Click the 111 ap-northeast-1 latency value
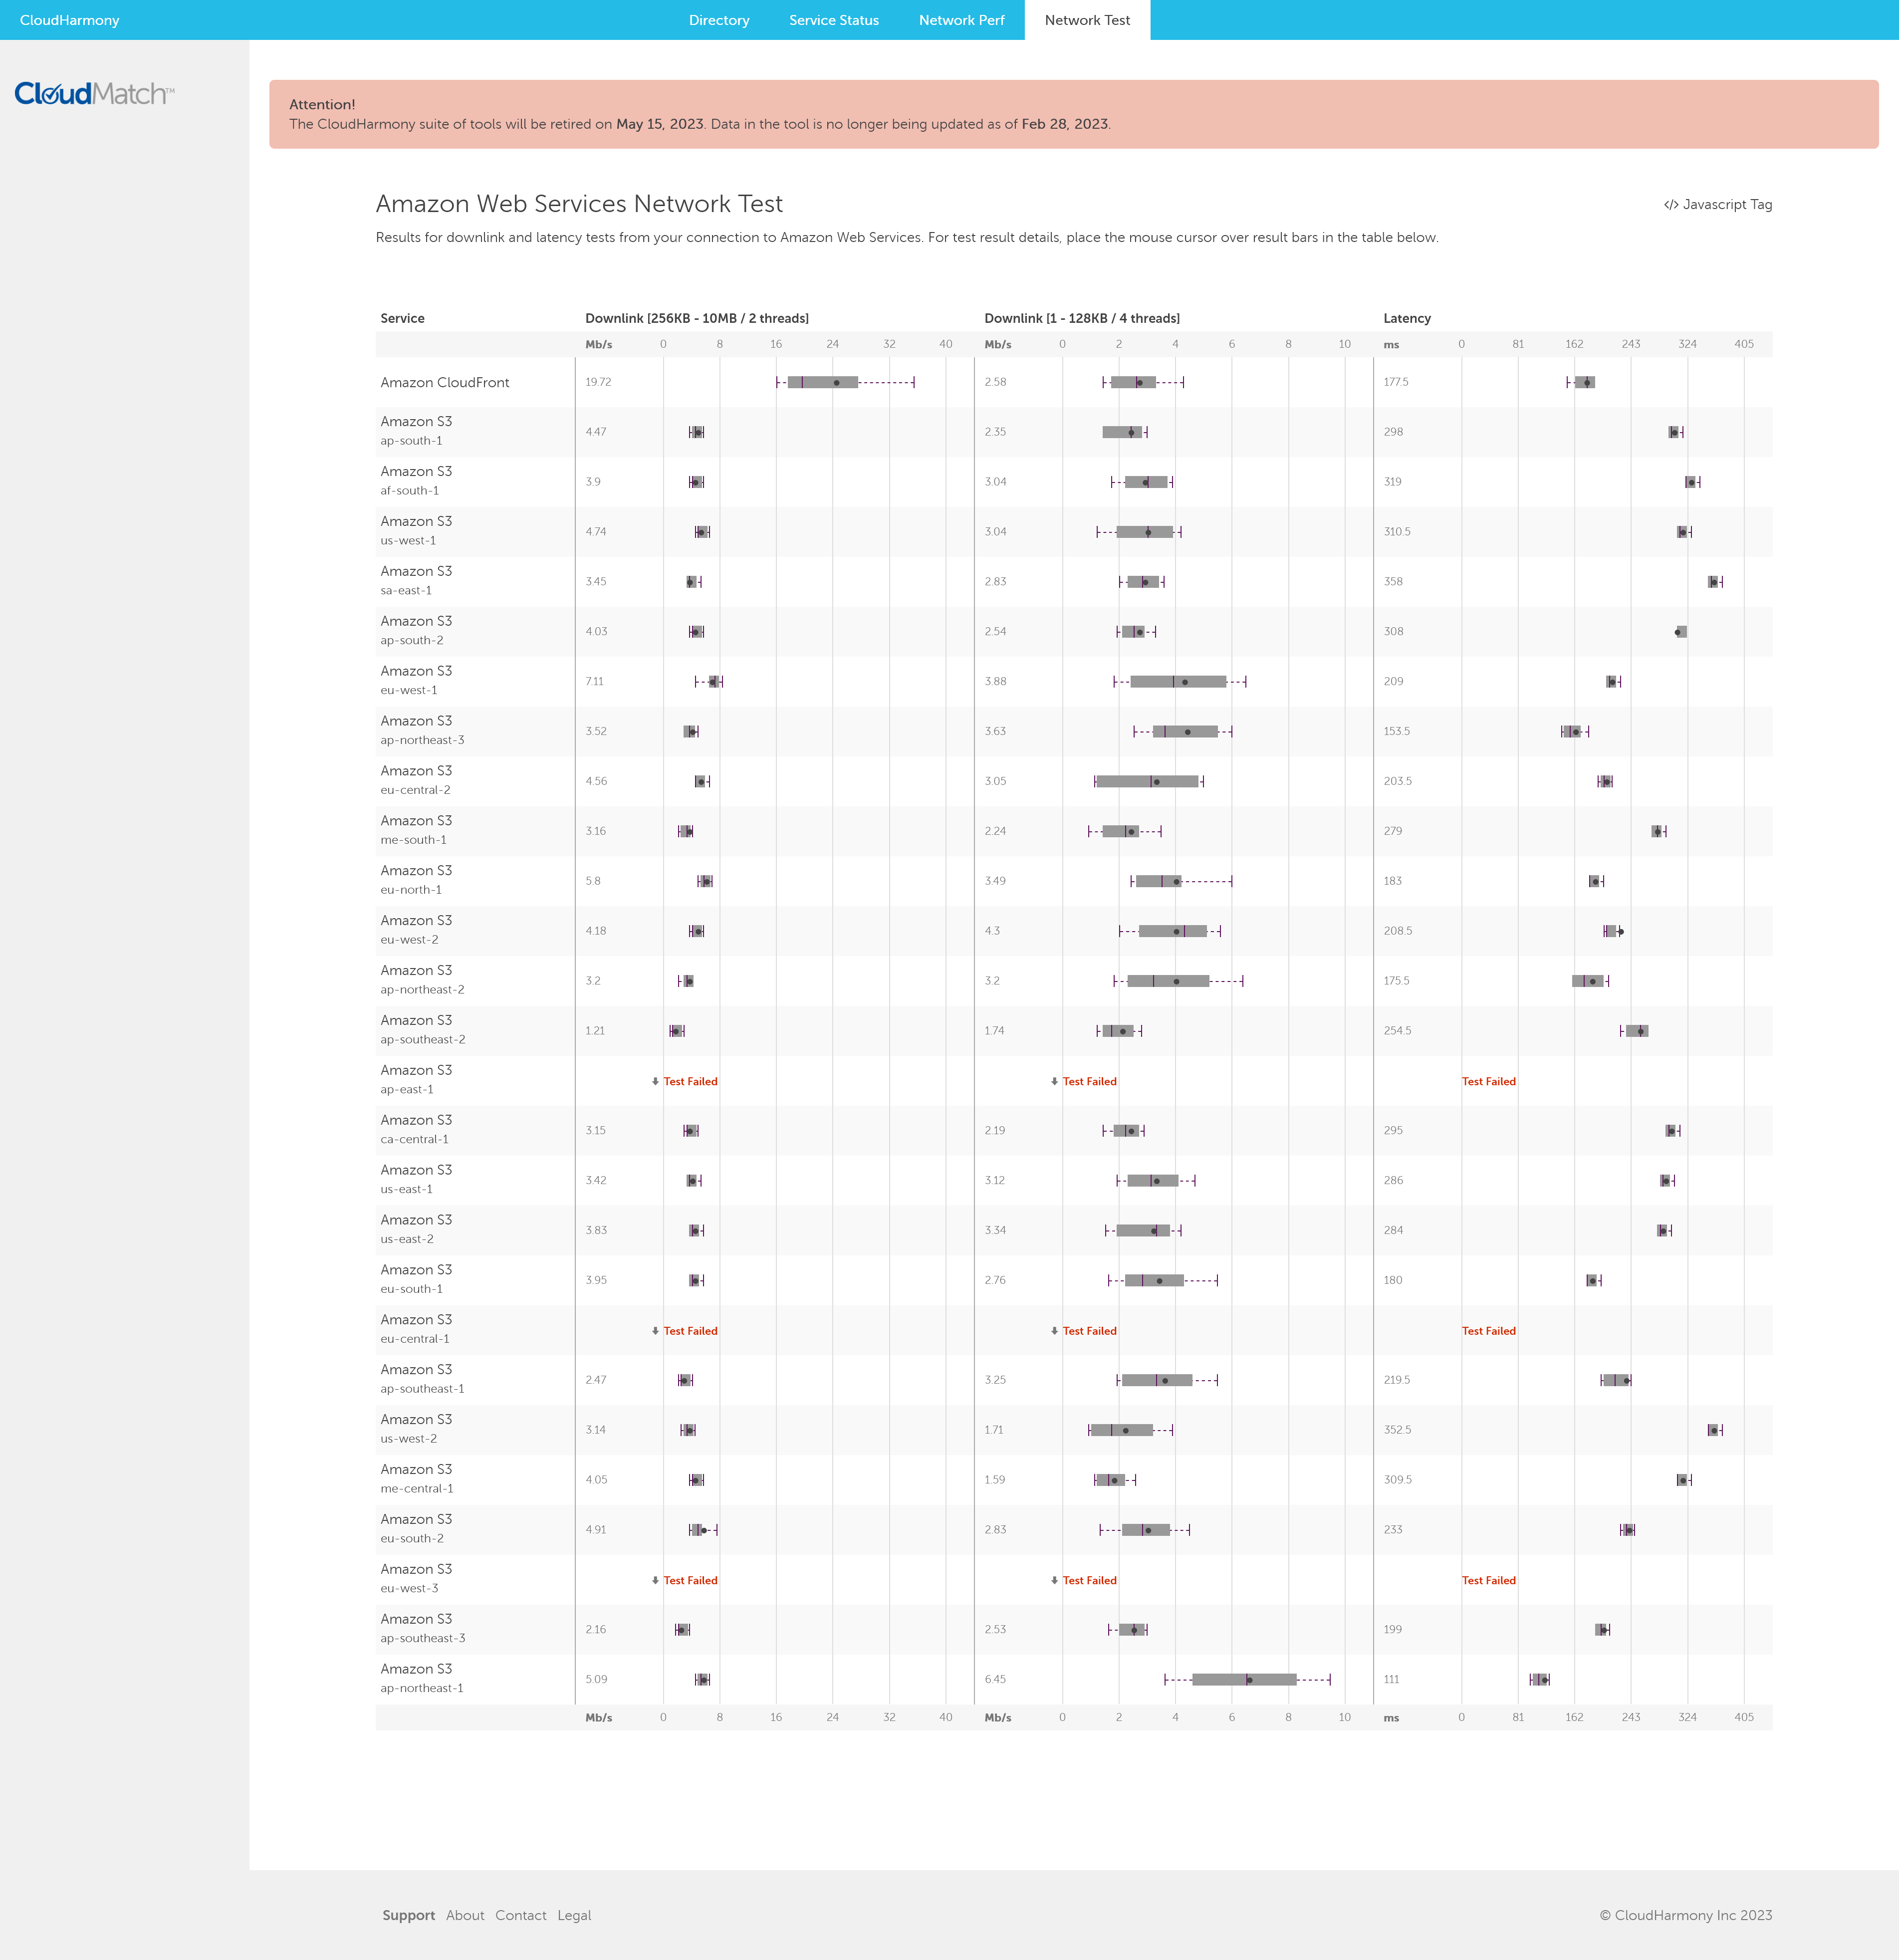Screen dimensions: 1899x1960 [1391, 1680]
